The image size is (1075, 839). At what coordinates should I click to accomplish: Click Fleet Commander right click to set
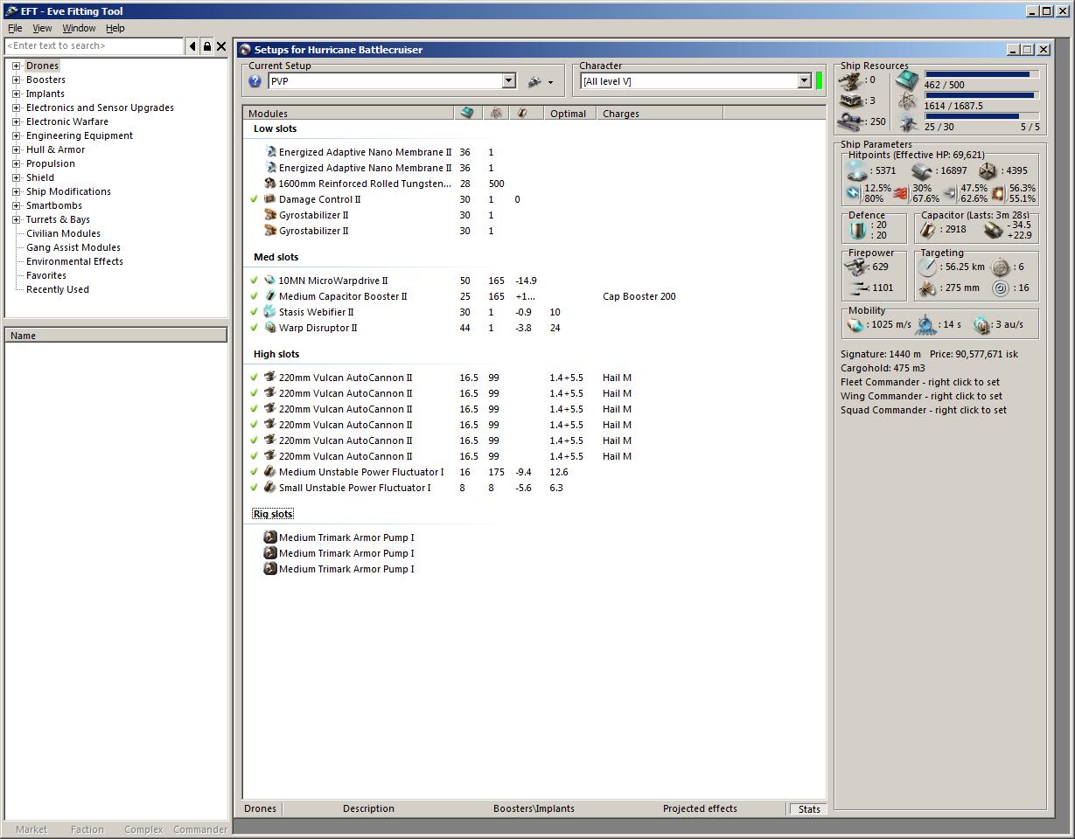pyautogui.click(x=919, y=382)
